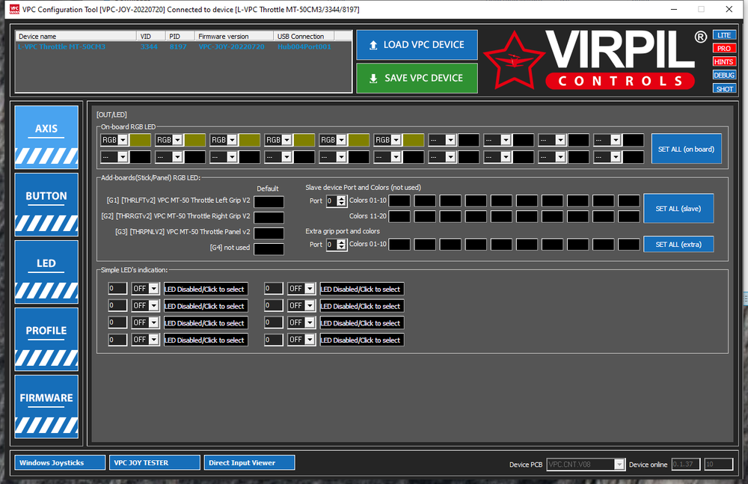748x484 pixels.
Task: Launch VPC JOY TESTER
Action: tap(155, 462)
